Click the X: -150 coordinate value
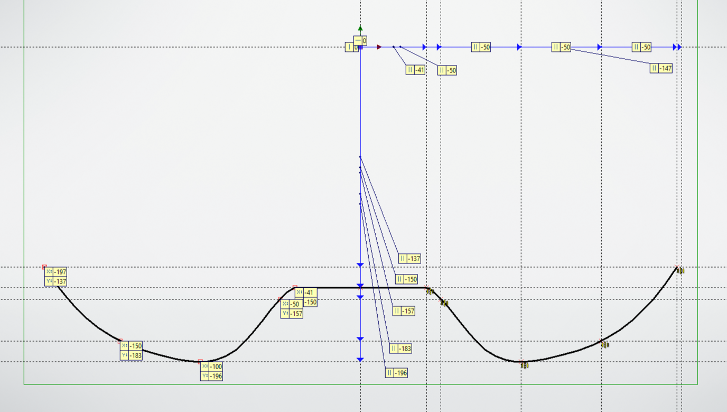Screen dimensions: 727x412 tap(135, 346)
